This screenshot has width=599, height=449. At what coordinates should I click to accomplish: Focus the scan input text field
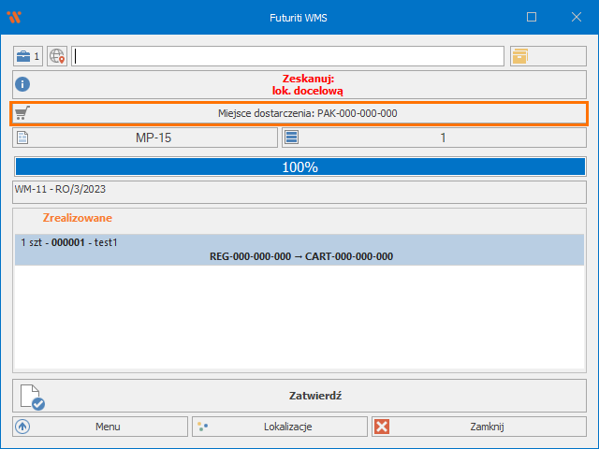point(288,56)
